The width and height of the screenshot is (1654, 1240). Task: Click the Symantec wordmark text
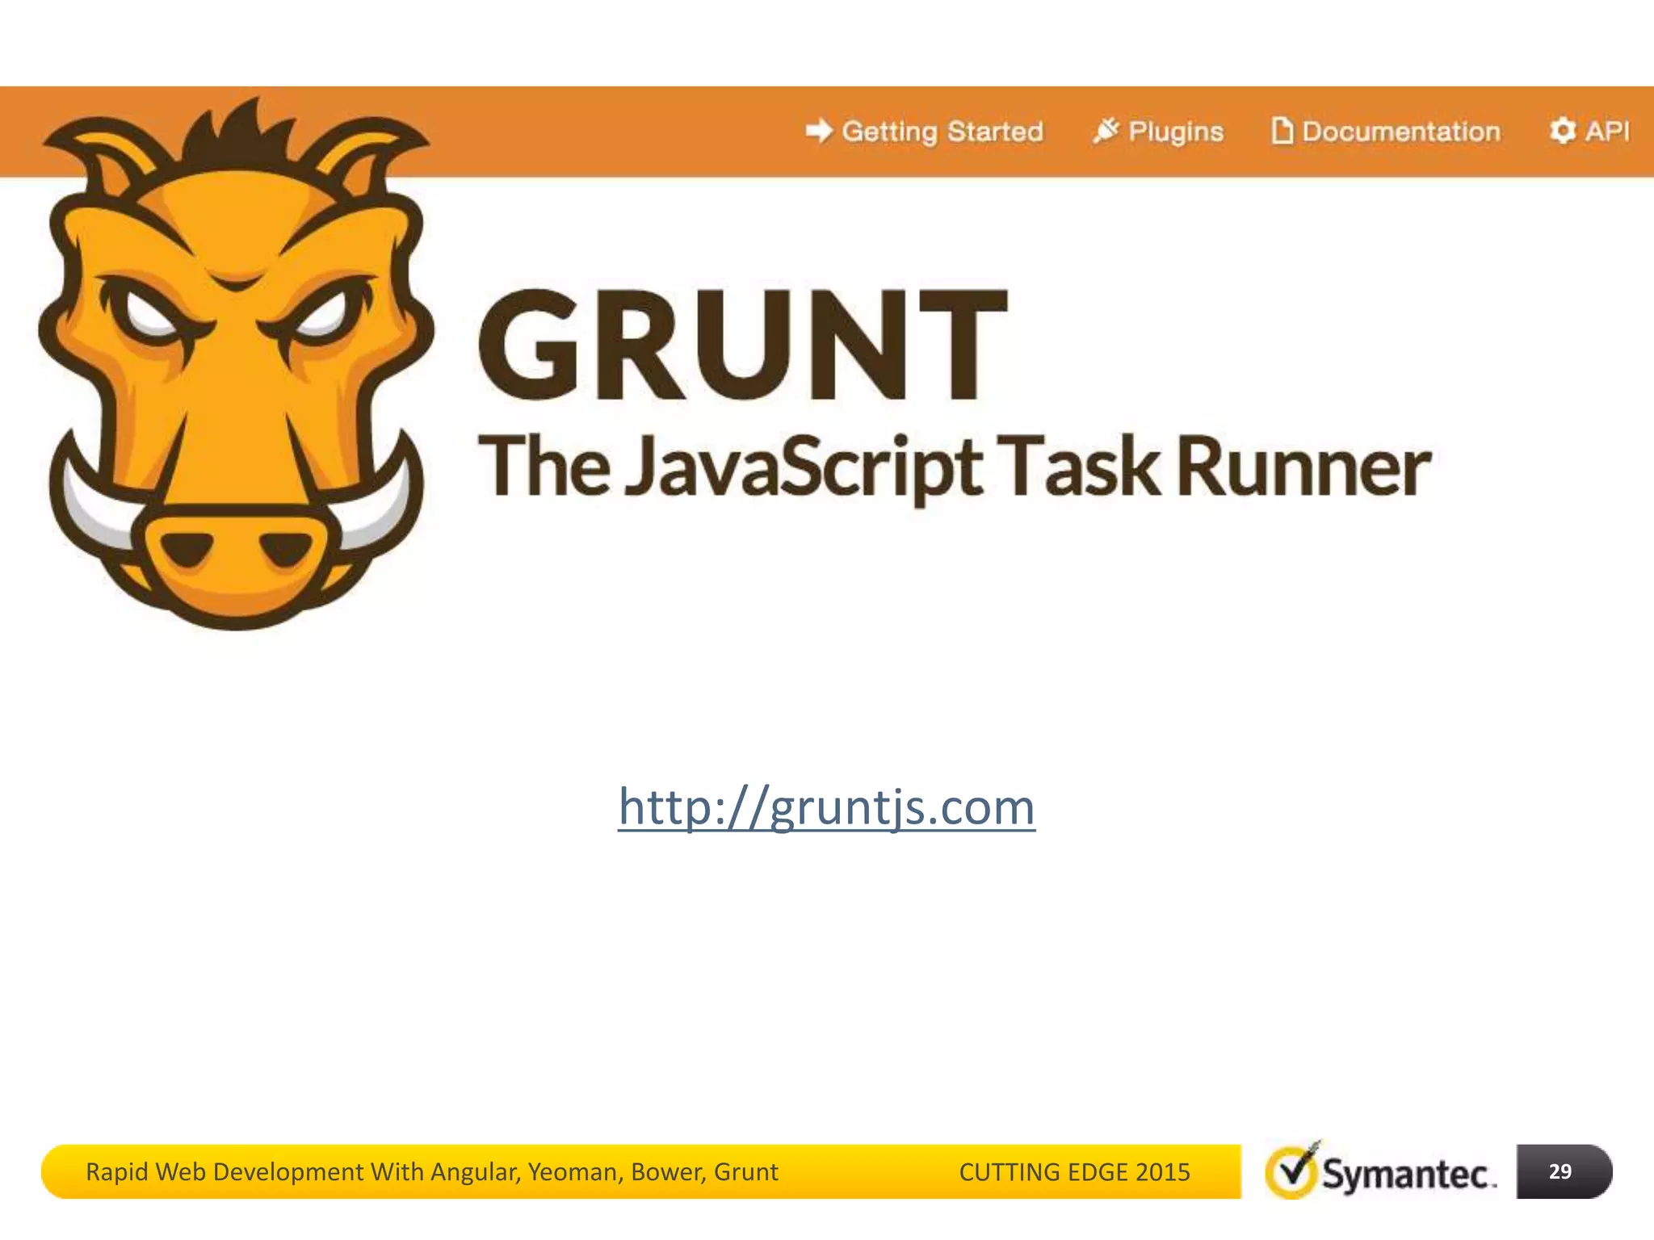(x=1409, y=1173)
